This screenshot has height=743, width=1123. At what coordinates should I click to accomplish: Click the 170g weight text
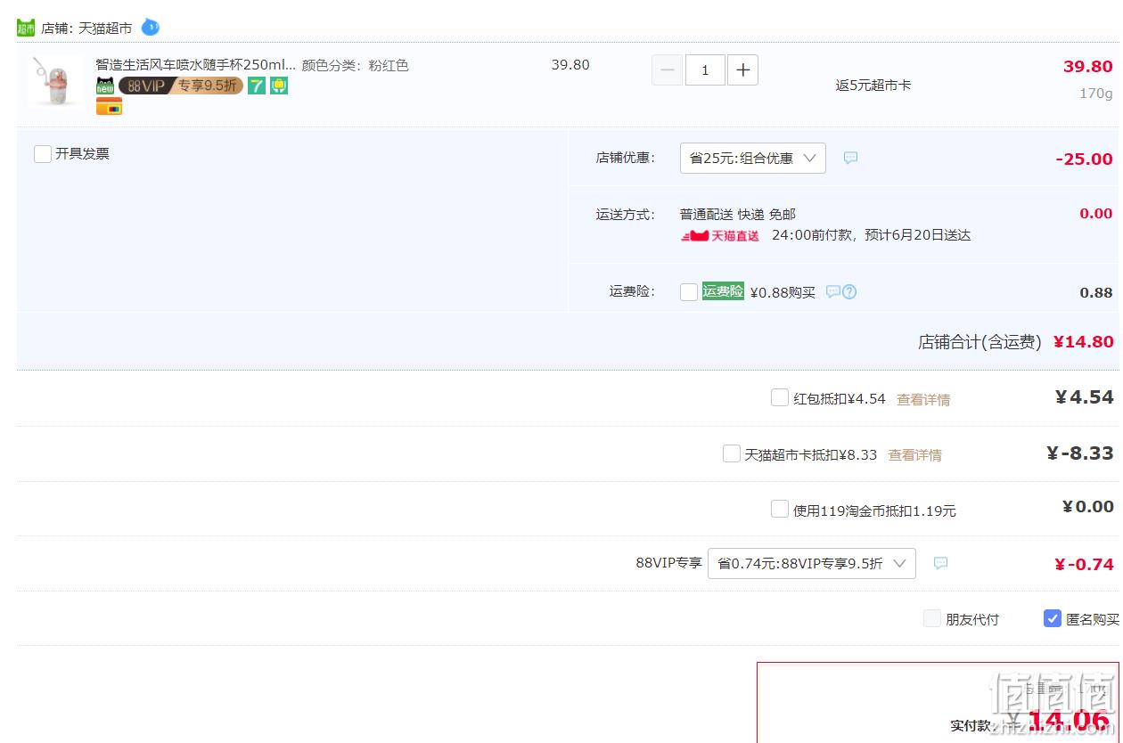(x=1096, y=93)
